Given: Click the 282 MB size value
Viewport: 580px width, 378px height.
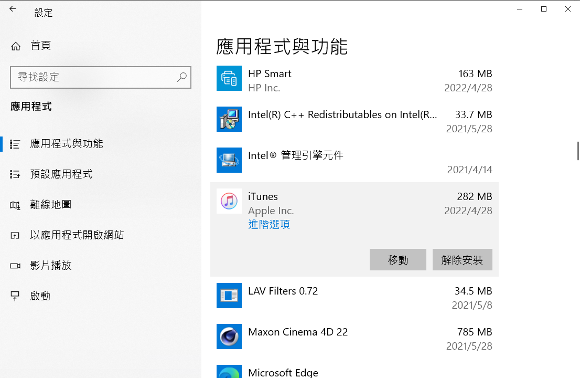Looking at the screenshot, I should pos(475,196).
